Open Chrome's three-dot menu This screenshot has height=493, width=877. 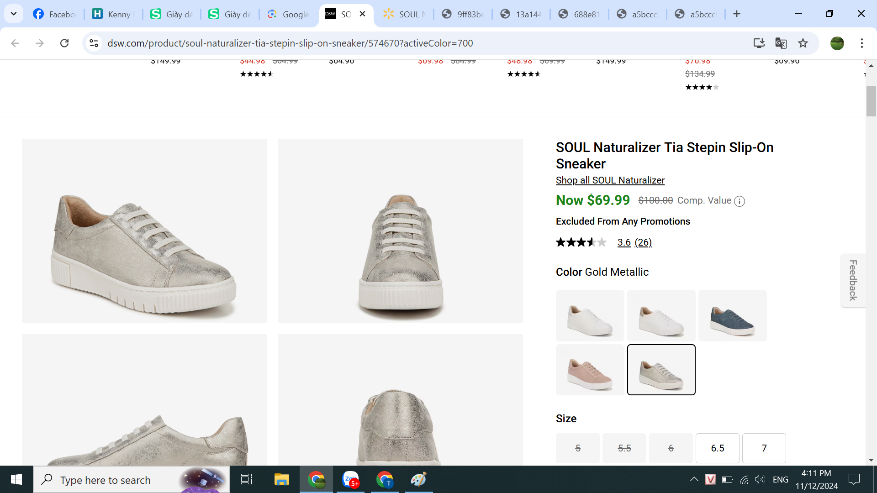point(861,43)
